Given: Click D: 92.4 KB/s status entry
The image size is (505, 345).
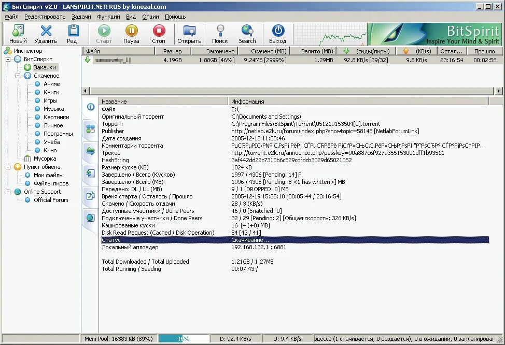Looking at the screenshot, I should (x=235, y=339).
